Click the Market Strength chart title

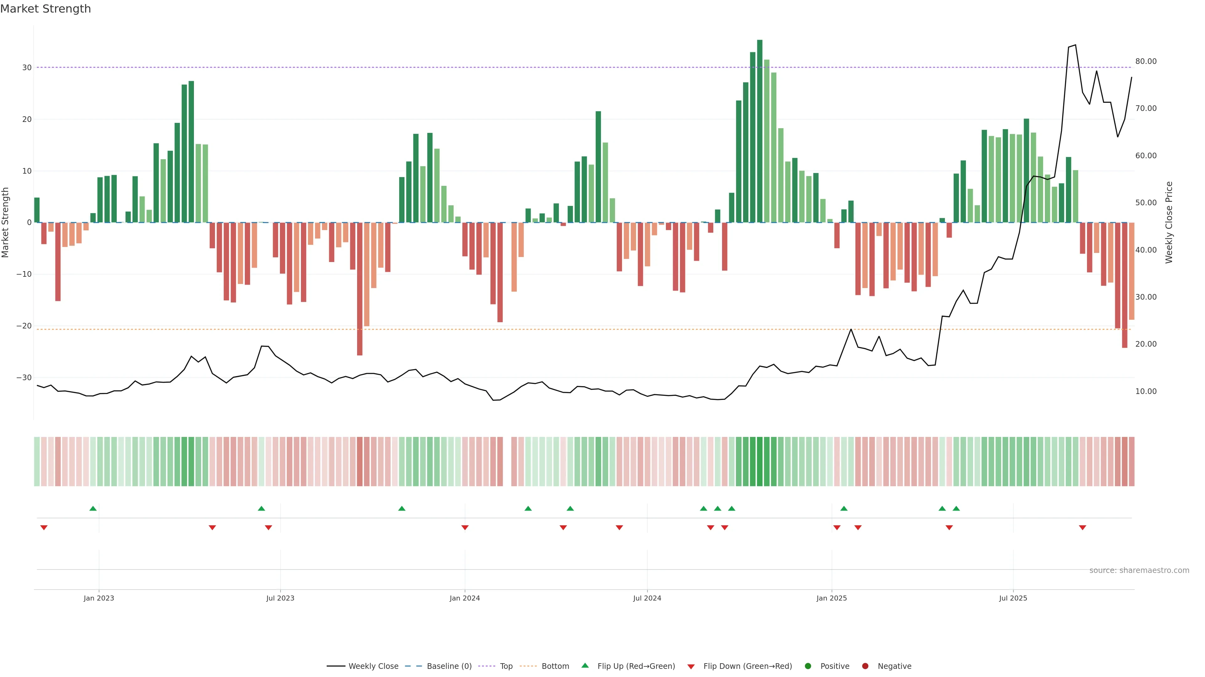tap(46, 9)
